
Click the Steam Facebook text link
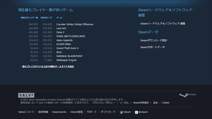pos(127,112)
